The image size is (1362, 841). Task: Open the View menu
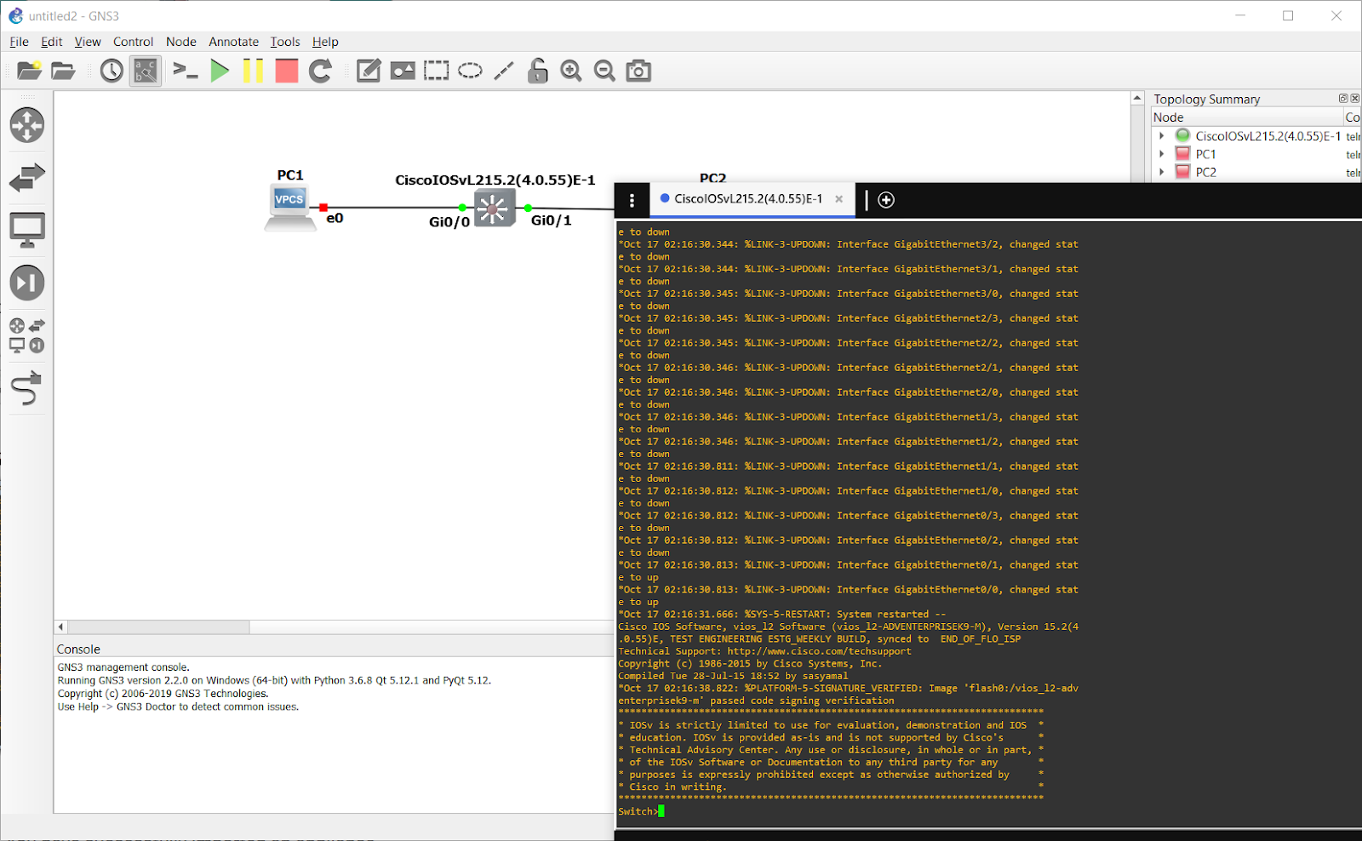pyautogui.click(x=88, y=42)
